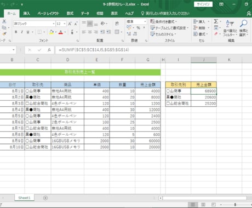Click the decrease decimal icon

coord(135,34)
